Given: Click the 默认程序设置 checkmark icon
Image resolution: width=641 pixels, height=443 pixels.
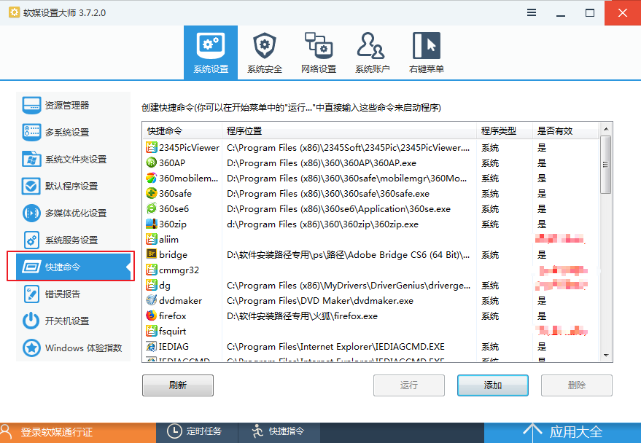Looking at the screenshot, I should point(31,187).
